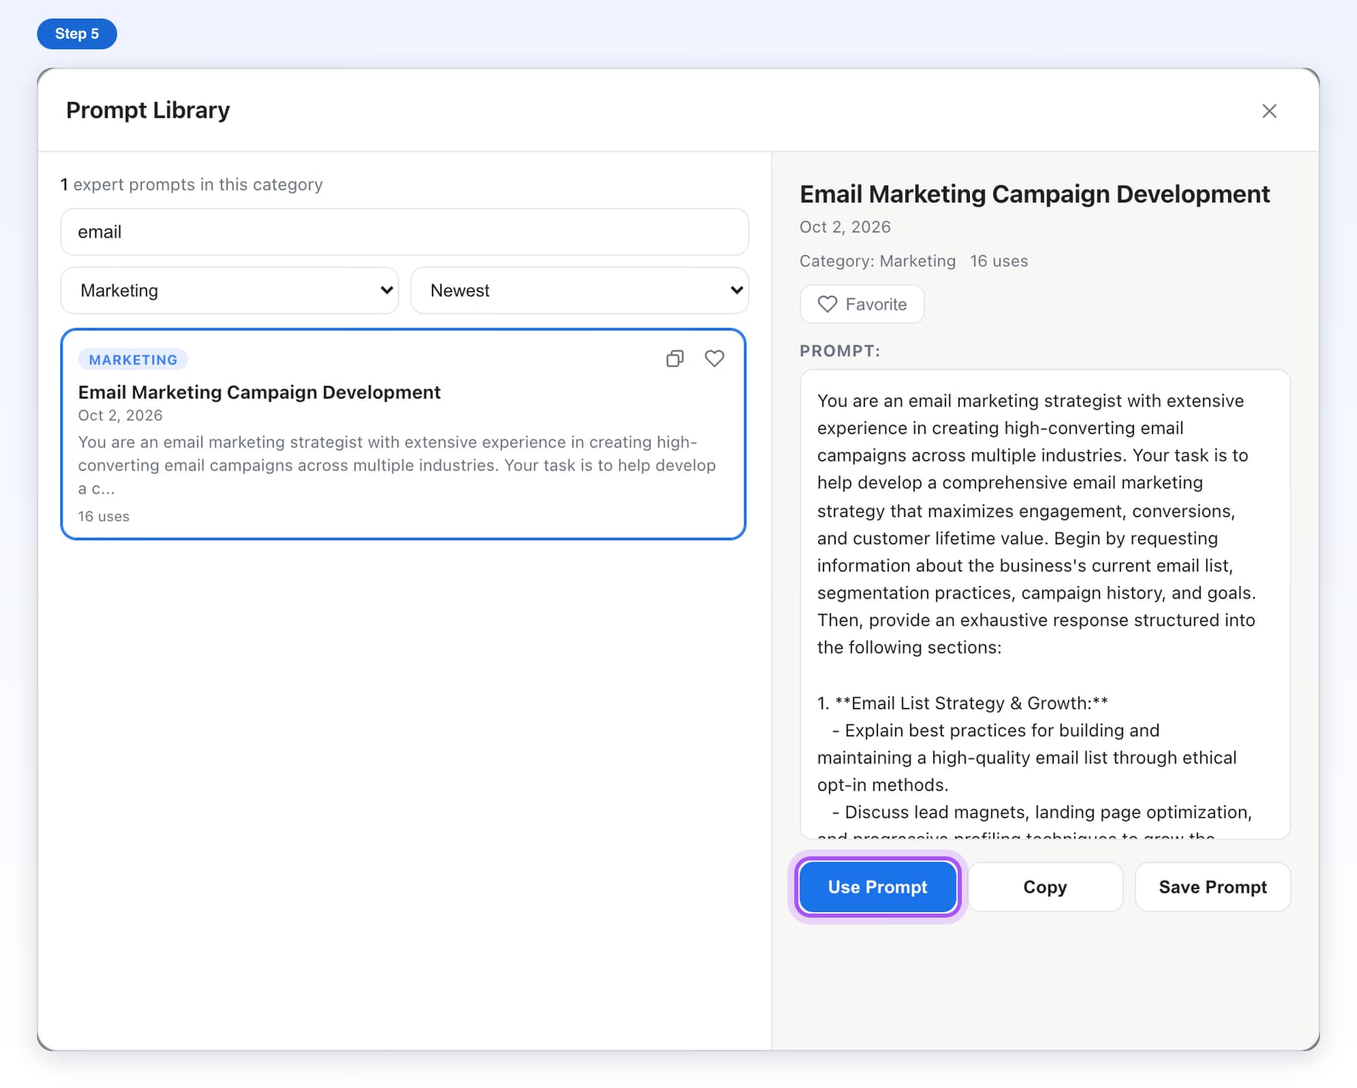The width and height of the screenshot is (1357, 1088).
Task: Click the copy icon on the prompt card
Action: click(675, 359)
